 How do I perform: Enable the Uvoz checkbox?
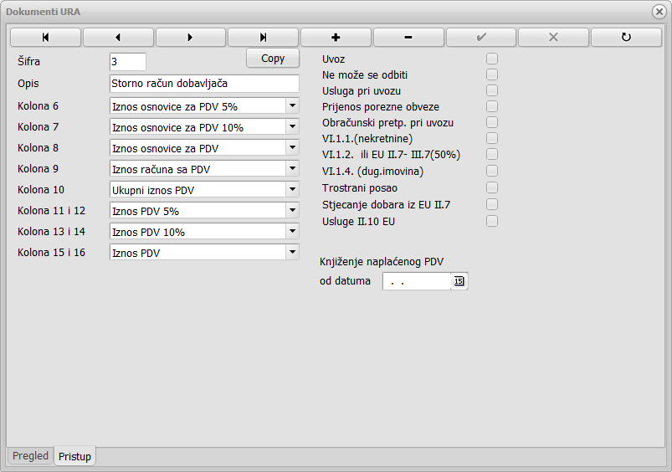tap(492, 59)
